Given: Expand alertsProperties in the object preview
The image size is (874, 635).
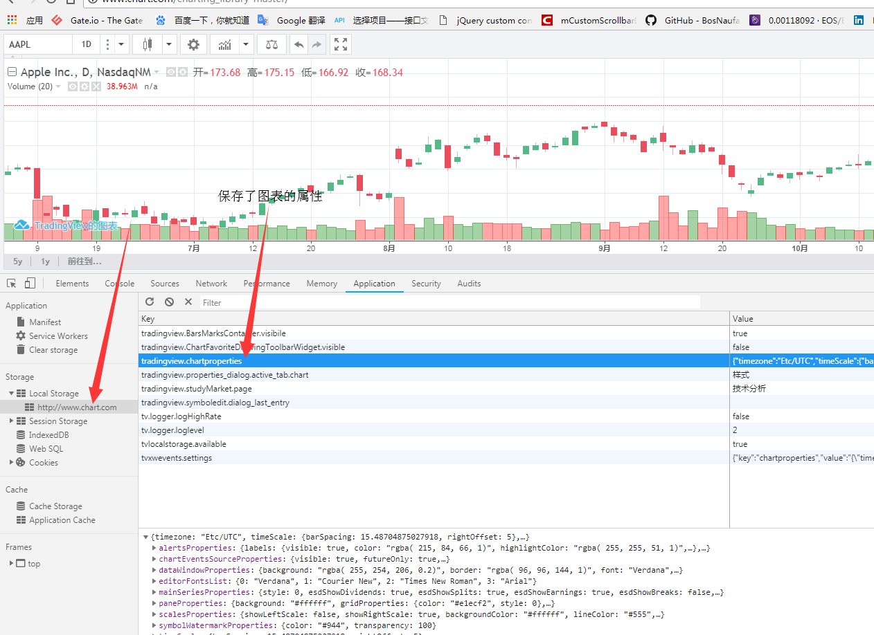Looking at the screenshot, I should 154,548.
